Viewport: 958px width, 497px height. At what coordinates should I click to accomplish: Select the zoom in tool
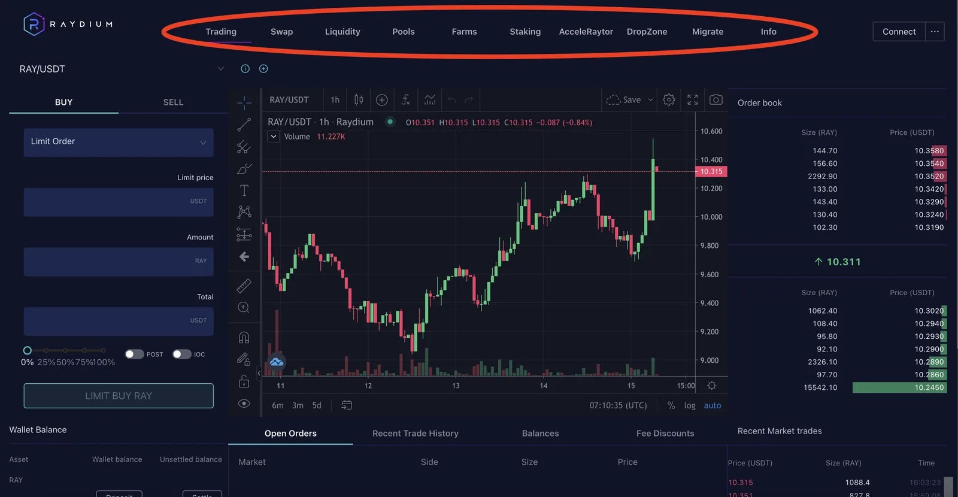click(x=244, y=307)
